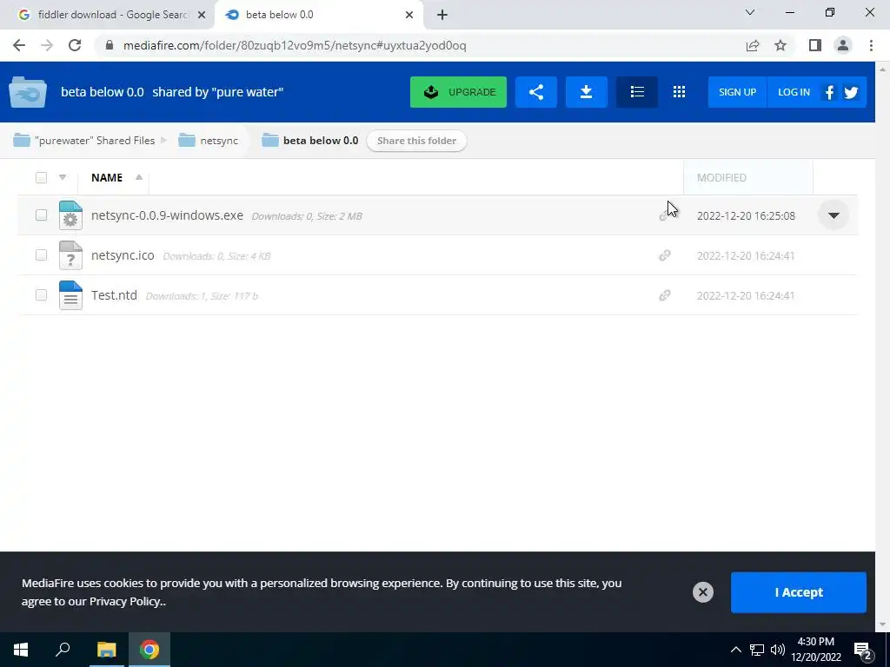Image resolution: width=890 pixels, height=667 pixels.
Task: Go back to previous page
Action: pyautogui.click(x=19, y=45)
